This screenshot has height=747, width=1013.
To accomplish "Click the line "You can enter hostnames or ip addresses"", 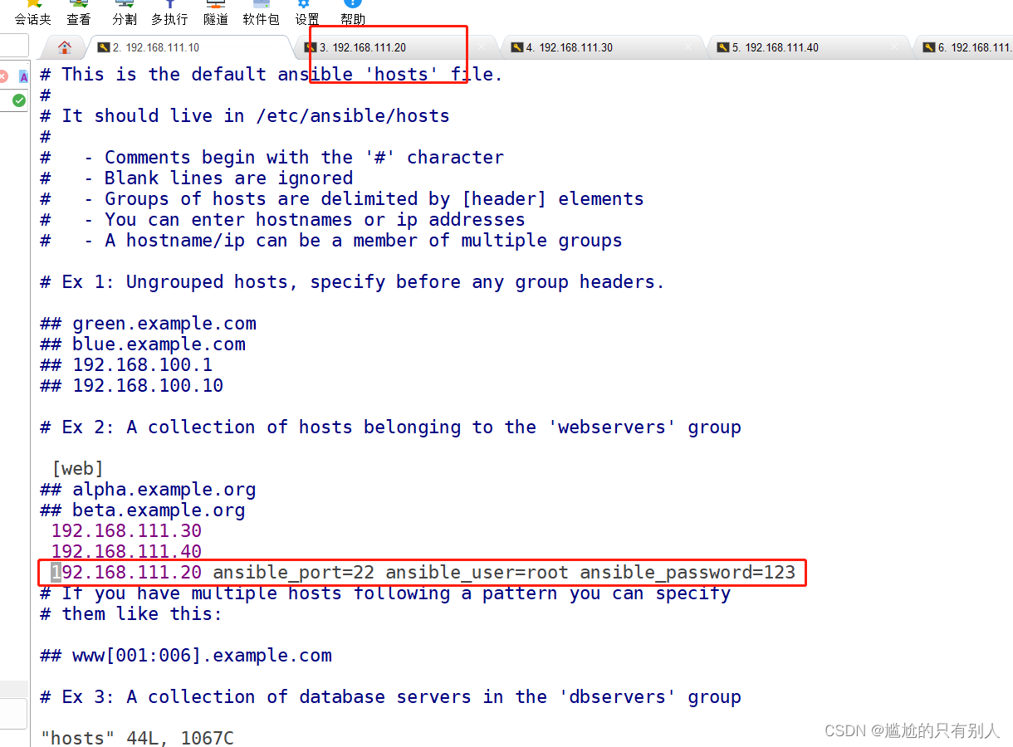I will (x=315, y=220).
